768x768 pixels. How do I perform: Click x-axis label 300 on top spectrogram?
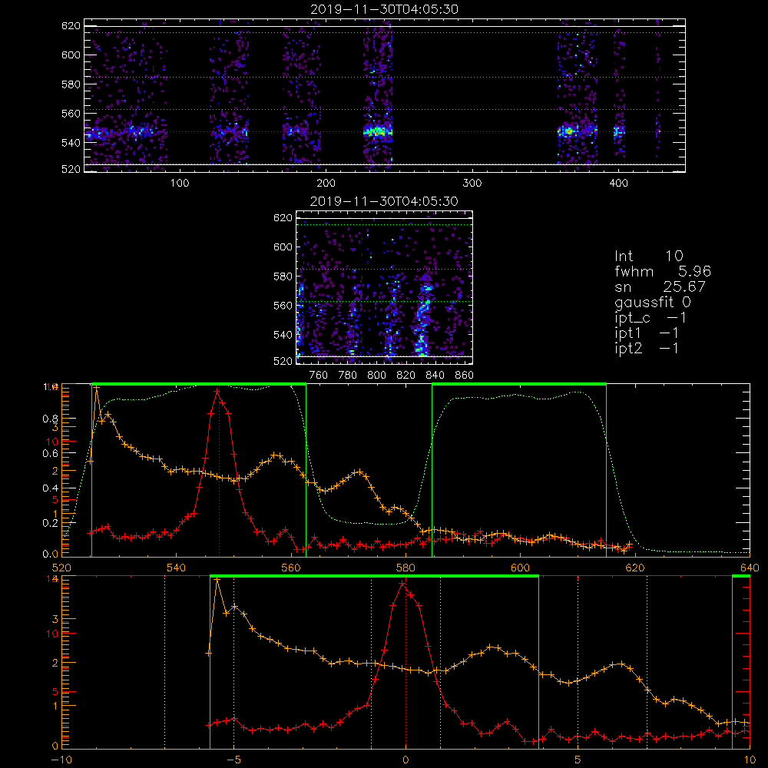472,184
